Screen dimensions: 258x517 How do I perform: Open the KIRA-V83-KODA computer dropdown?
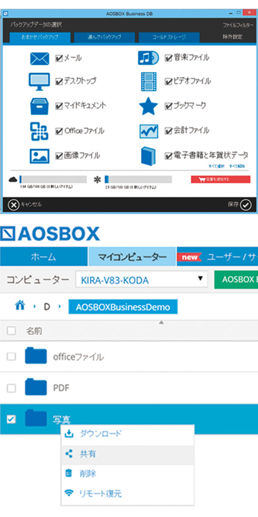(x=142, y=279)
